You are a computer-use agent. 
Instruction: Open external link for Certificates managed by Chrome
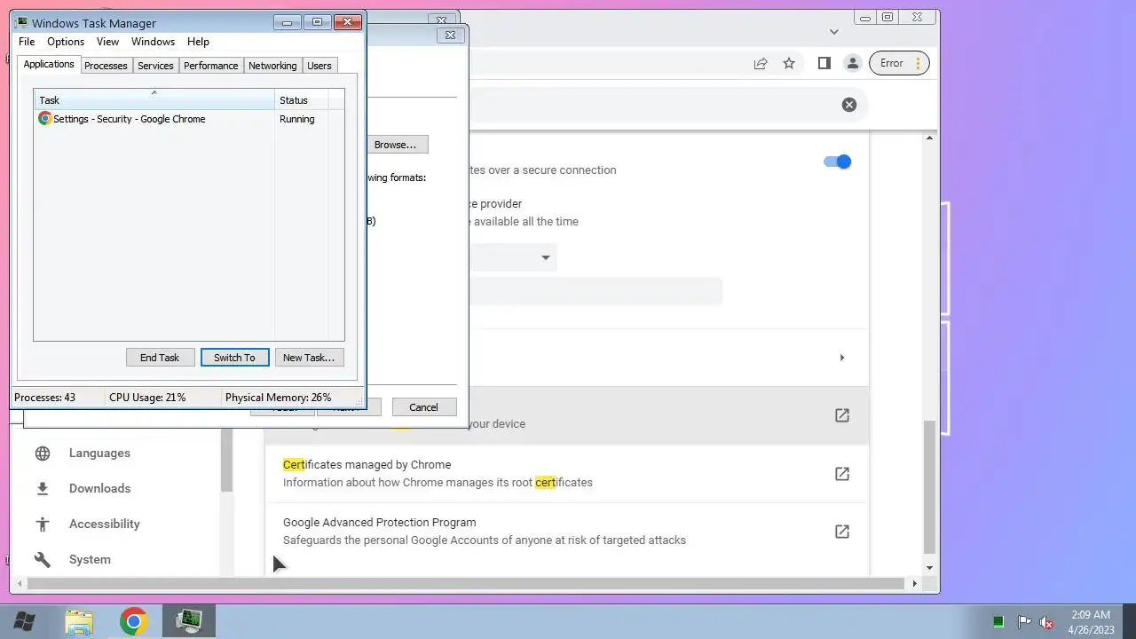[841, 474]
